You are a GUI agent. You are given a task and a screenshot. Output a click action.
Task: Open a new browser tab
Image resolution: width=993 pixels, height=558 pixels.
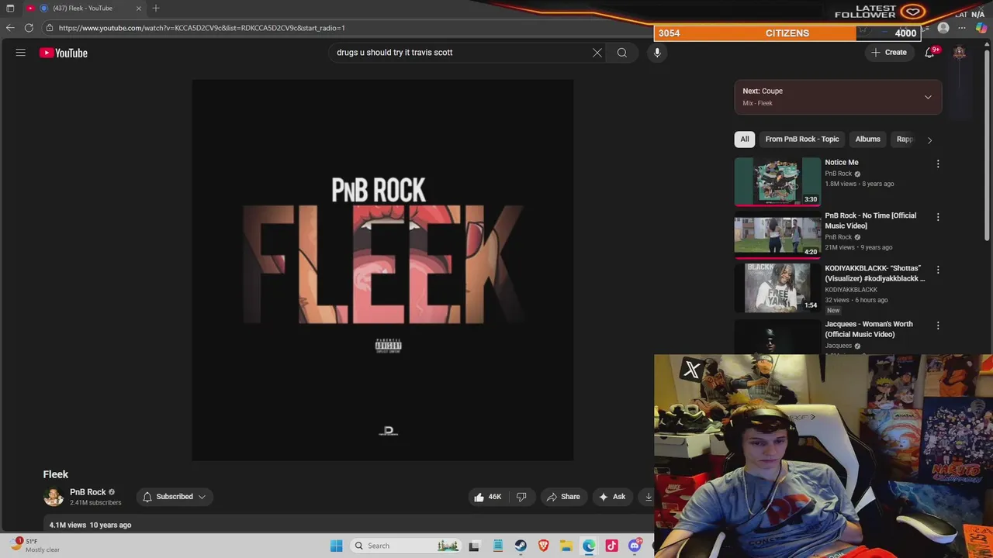tap(156, 8)
